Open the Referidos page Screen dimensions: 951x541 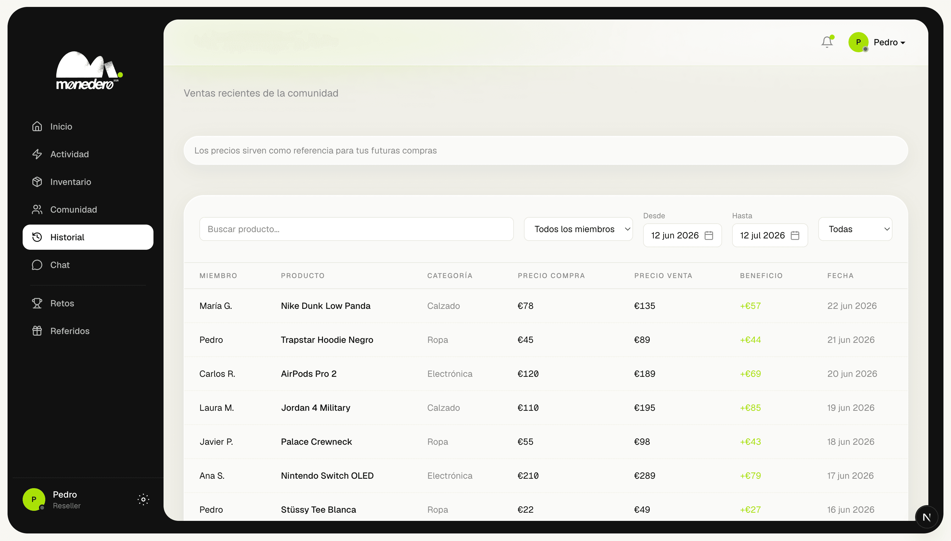click(x=88, y=331)
